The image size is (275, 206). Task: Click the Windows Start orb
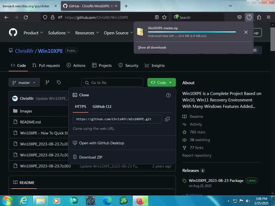click(x=7, y=201)
